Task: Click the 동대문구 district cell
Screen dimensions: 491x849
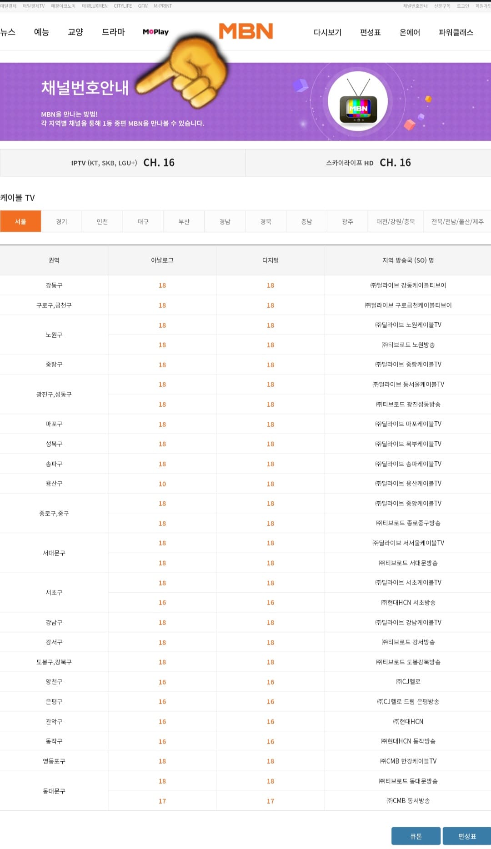Action: click(54, 791)
